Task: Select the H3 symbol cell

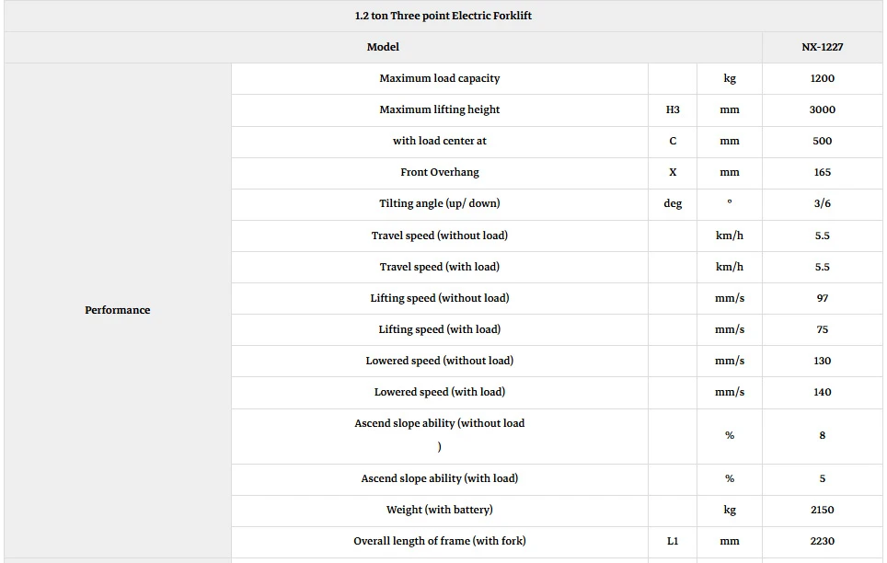Action: 673,109
